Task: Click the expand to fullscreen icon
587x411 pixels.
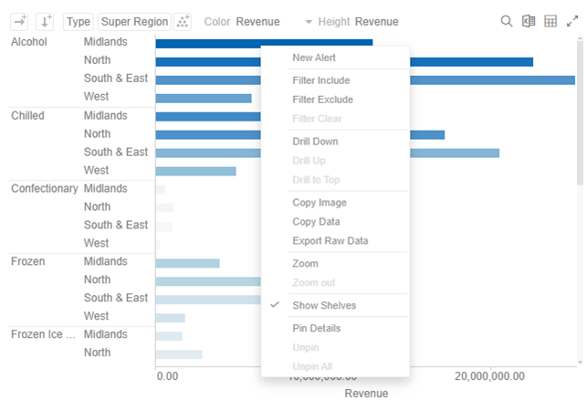Action: click(x=572, y=21)
